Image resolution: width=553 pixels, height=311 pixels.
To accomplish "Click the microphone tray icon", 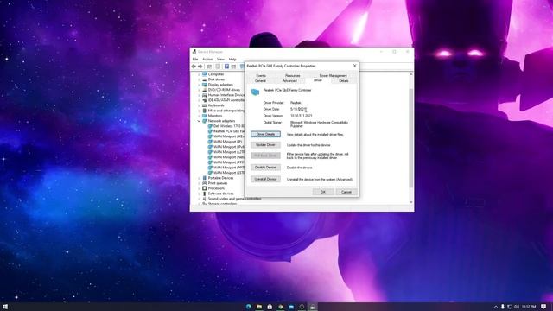I will pyautogui.click(x=503, y=307).
